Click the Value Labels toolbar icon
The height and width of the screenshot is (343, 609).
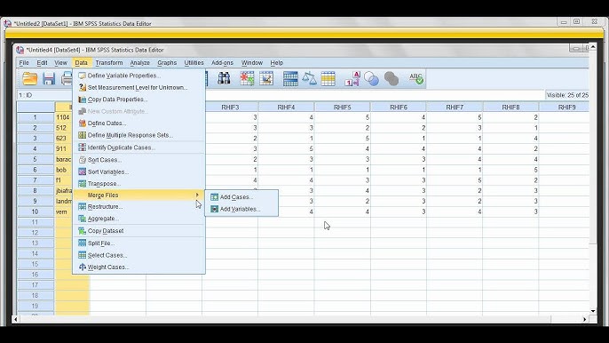click(352, 78)
